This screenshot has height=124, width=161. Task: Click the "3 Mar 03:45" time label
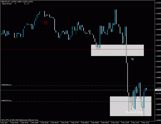(x=14, y=123)
